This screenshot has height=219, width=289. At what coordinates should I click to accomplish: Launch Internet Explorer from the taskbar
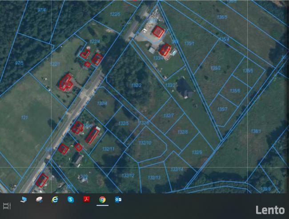point(55,199)
